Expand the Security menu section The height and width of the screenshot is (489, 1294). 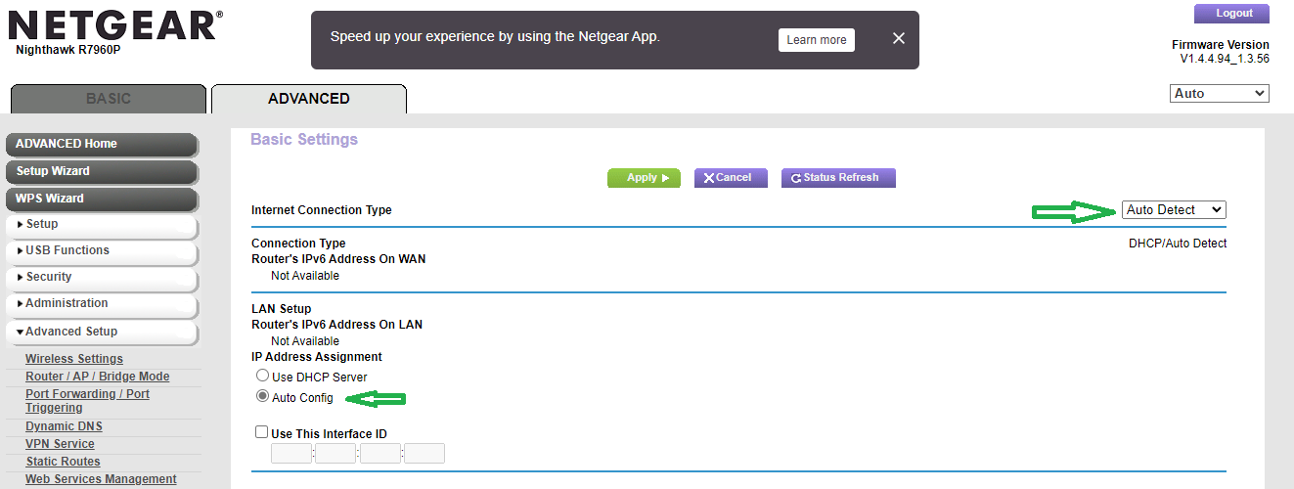102,278
